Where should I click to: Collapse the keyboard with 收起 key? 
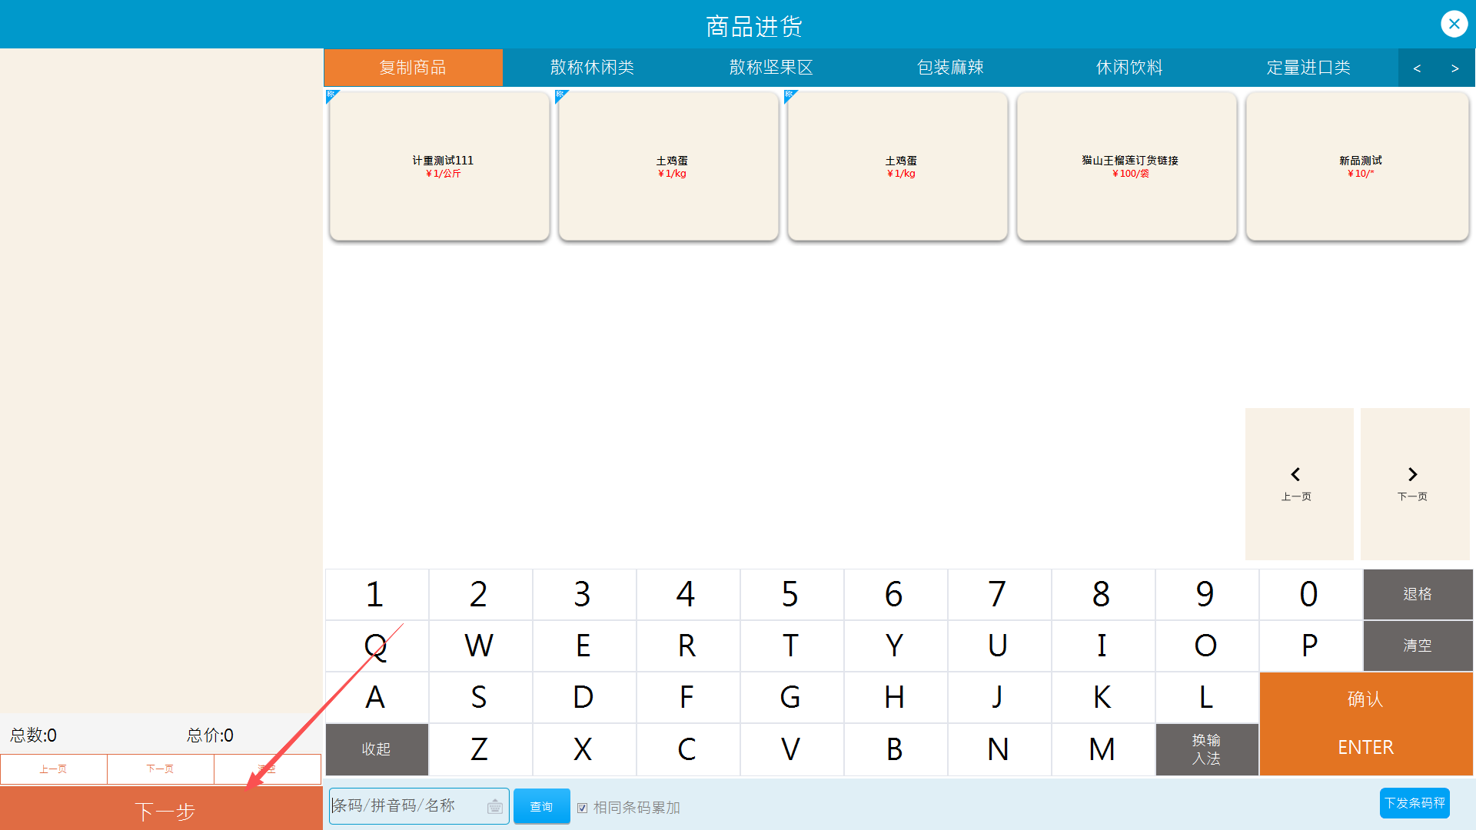(x=376, y=749)
